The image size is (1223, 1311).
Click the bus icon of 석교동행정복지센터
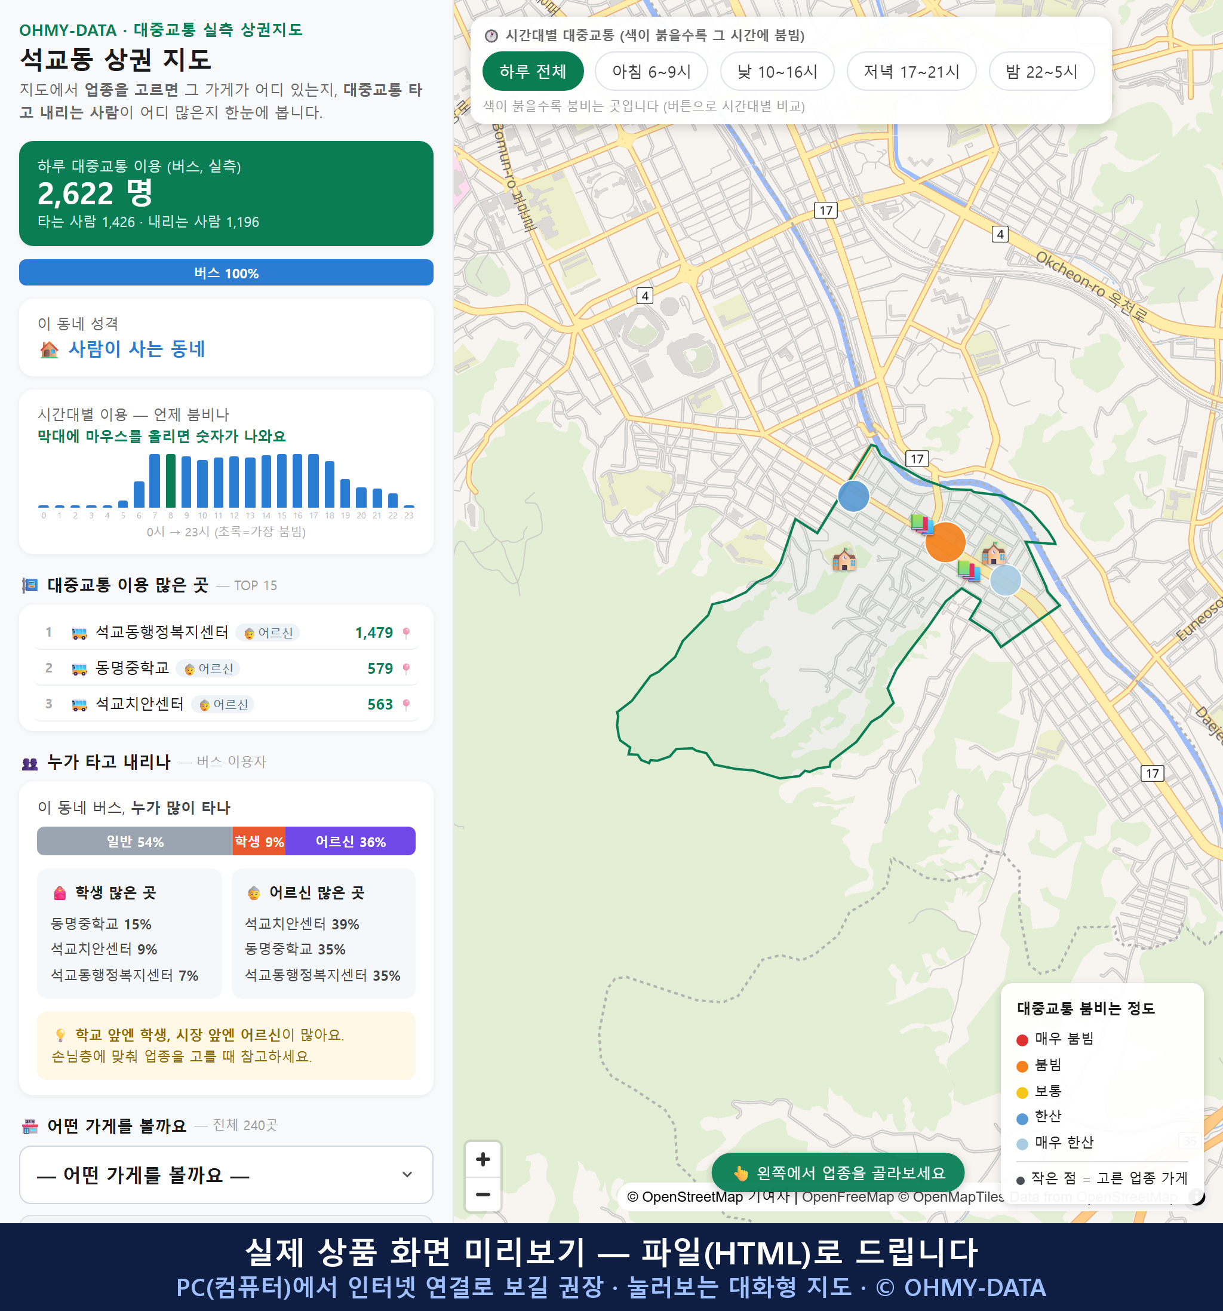click(x=79, y=633)
